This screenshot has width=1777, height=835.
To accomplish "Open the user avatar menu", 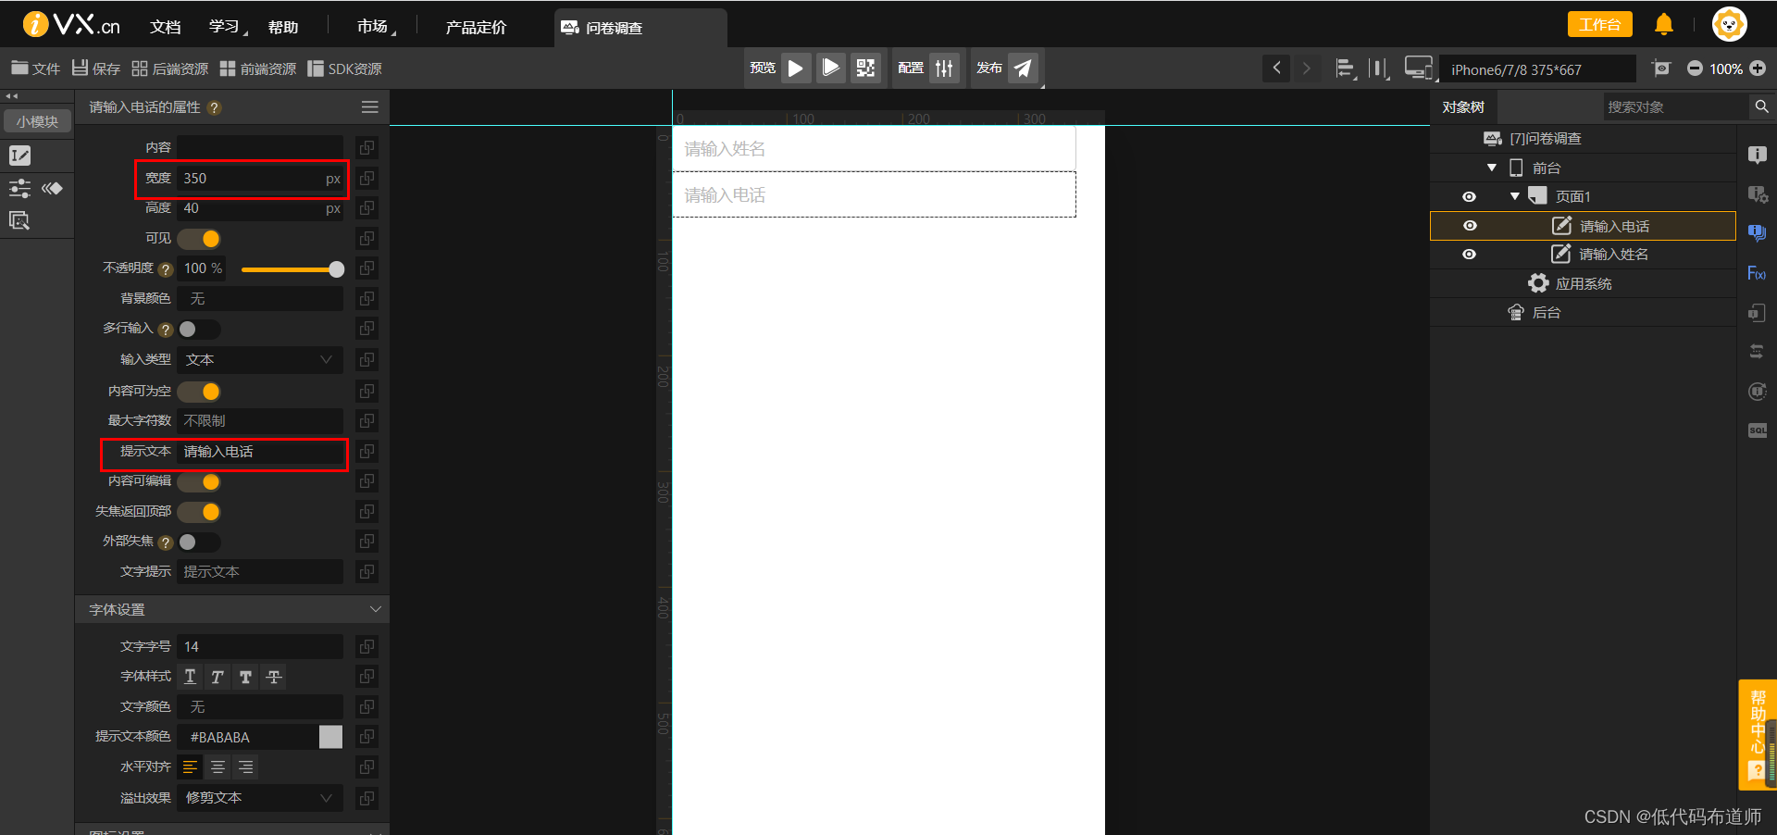I will point(1729,24).
